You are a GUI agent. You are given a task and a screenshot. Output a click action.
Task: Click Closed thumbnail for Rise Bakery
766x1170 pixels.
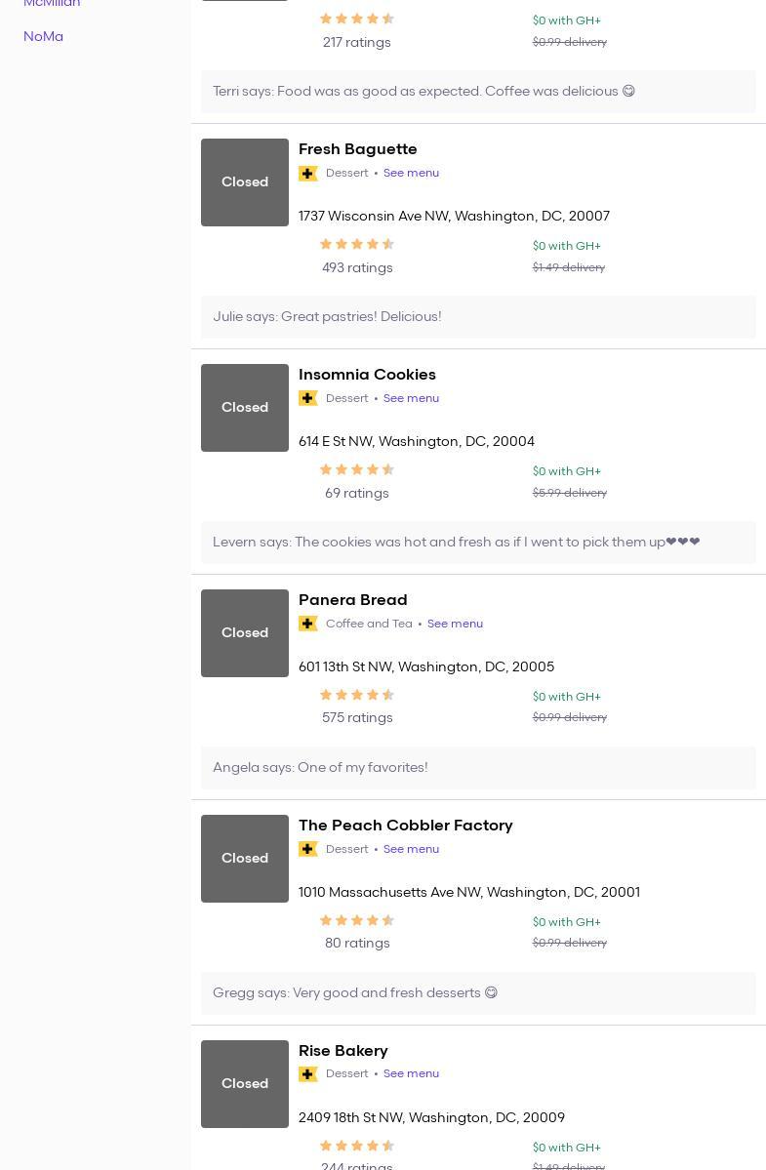(245, 1084)
